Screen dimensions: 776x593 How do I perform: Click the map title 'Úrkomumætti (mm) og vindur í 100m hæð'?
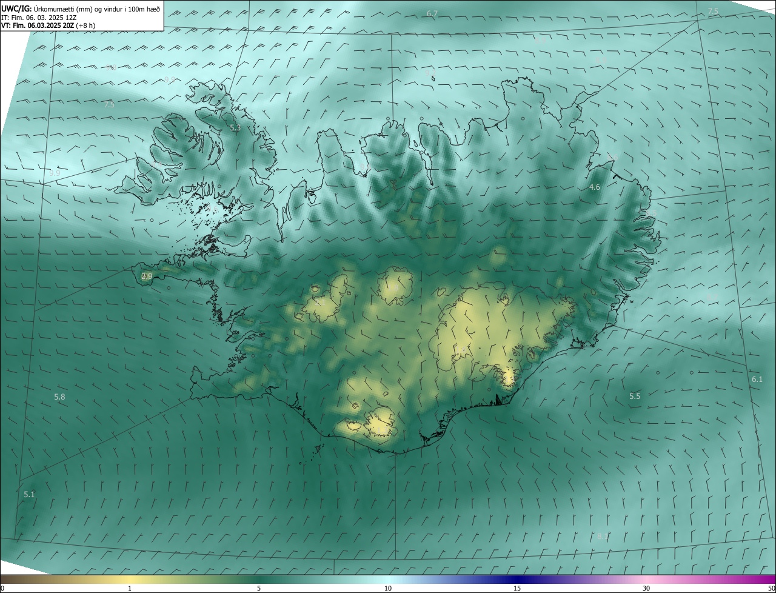click(97, 9)
